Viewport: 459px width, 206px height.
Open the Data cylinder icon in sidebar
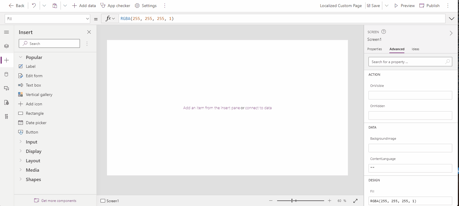6,74
